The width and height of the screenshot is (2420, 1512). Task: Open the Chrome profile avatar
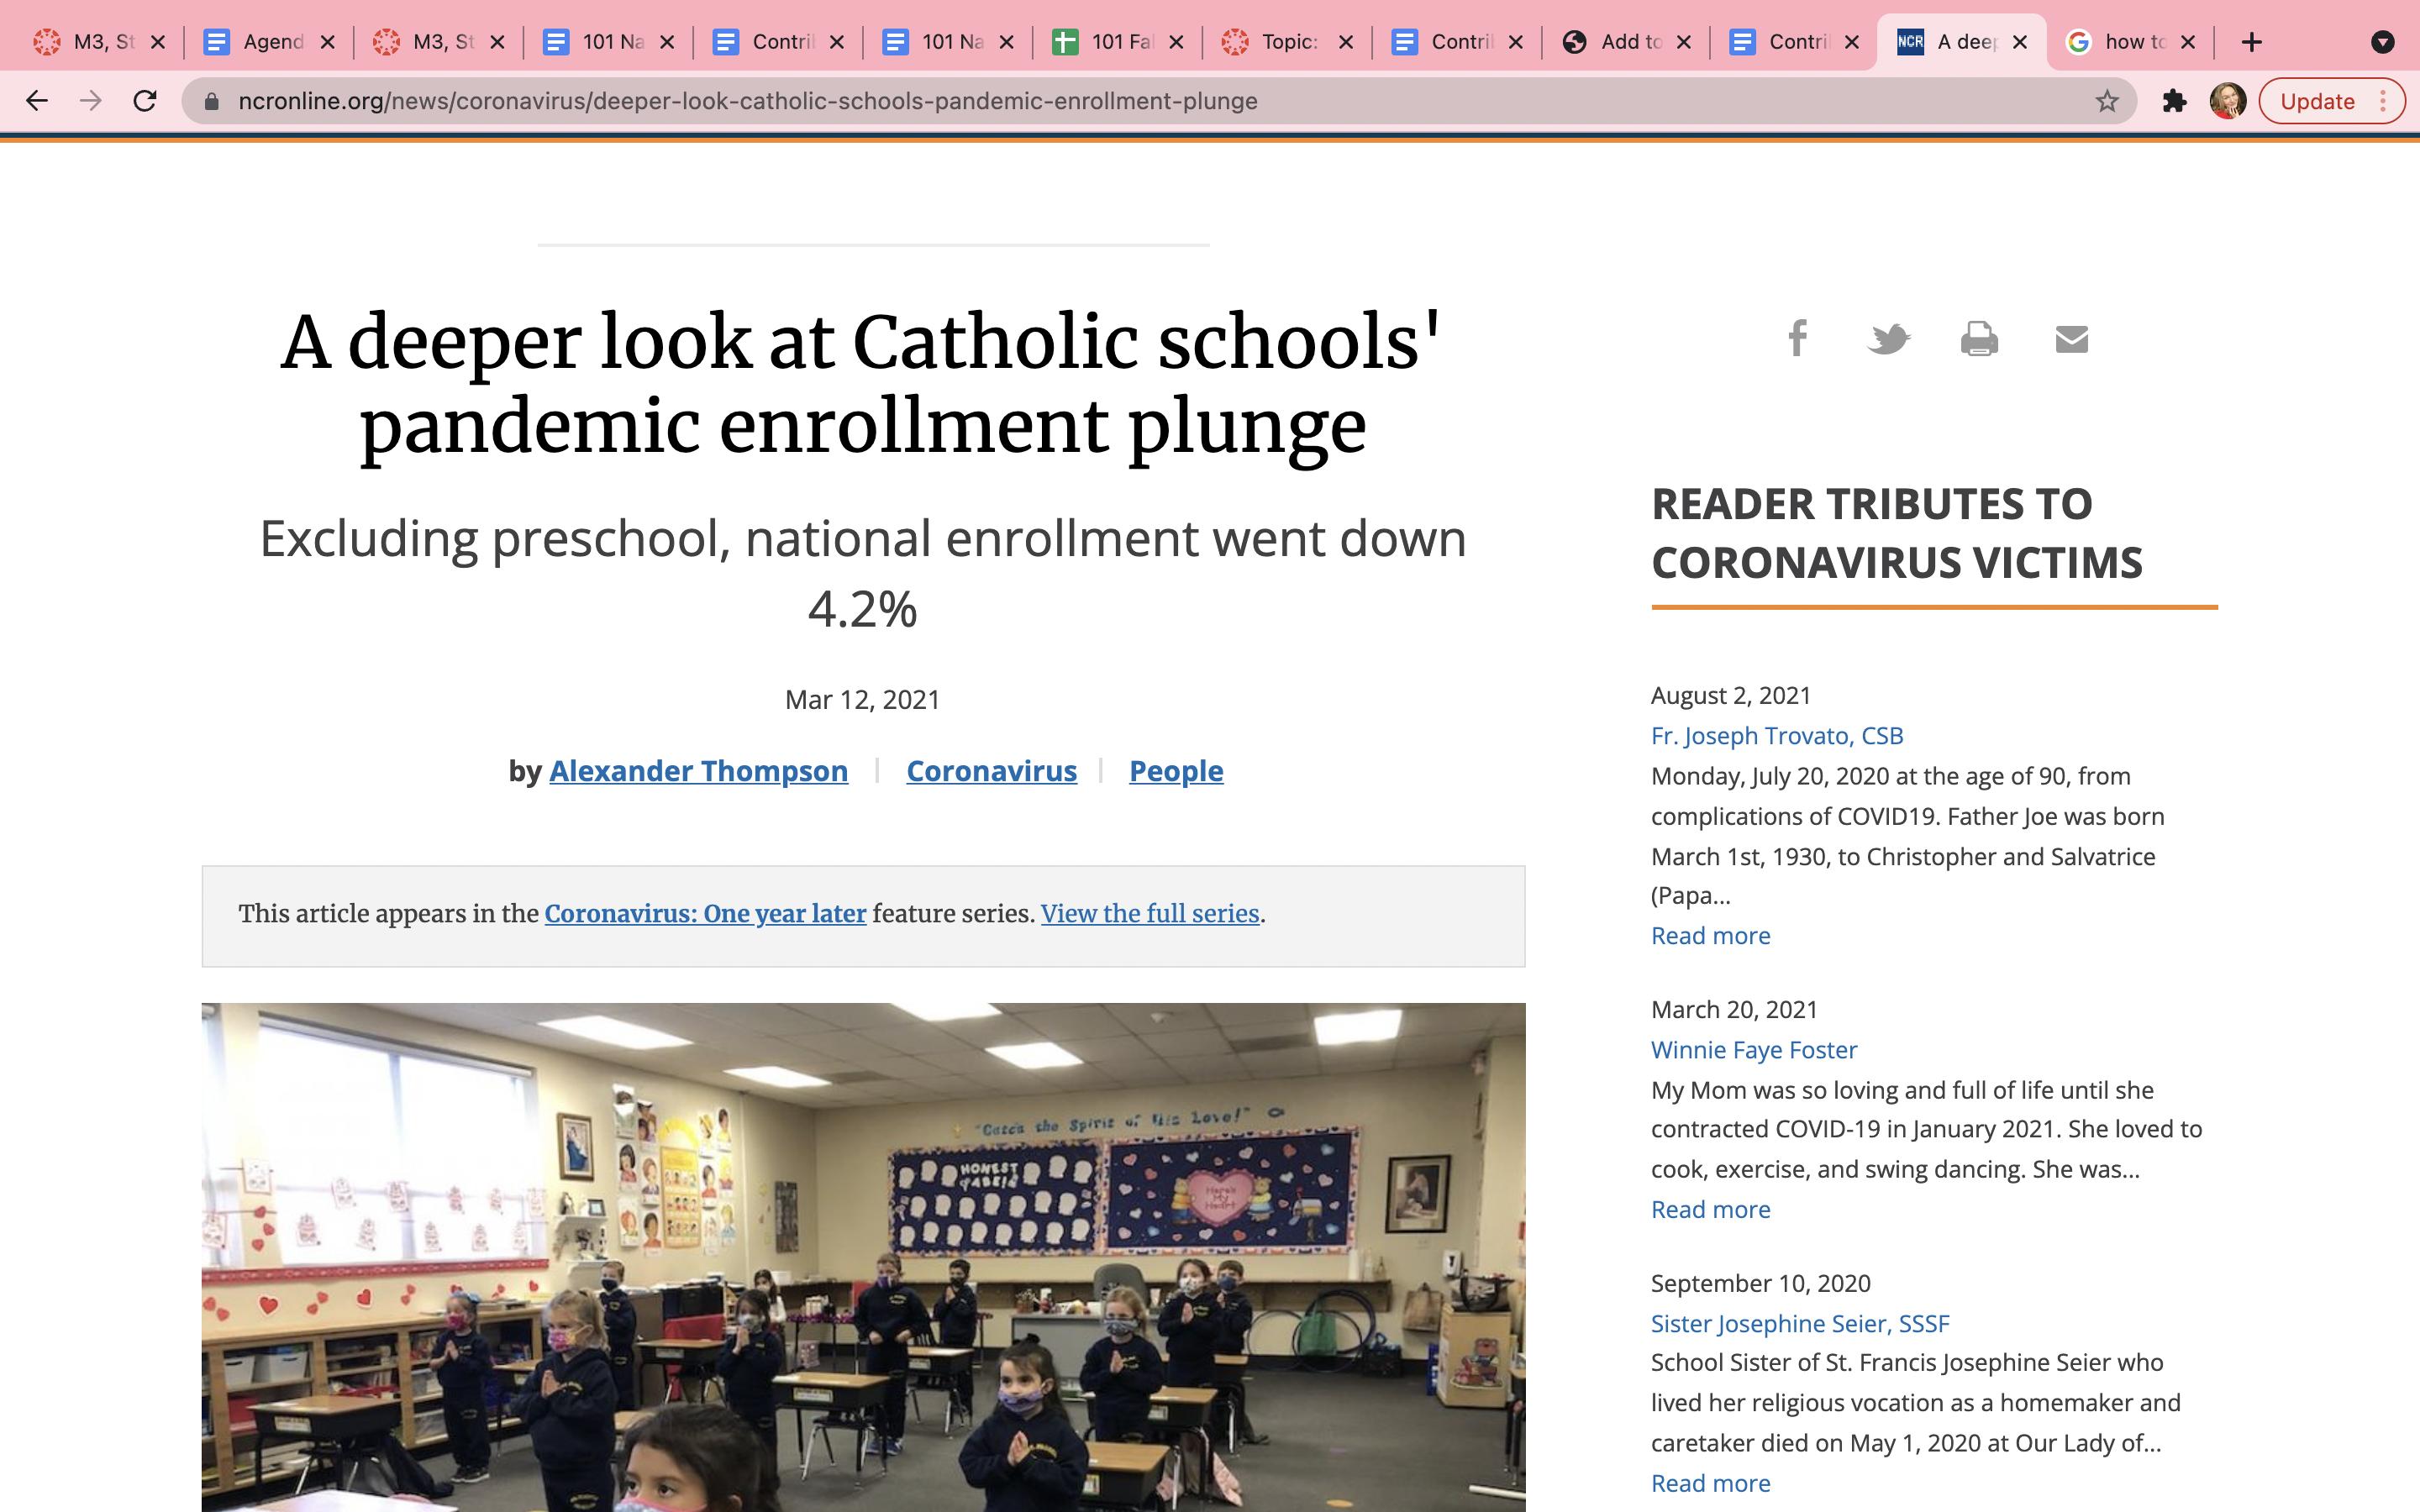point(2227,101)
